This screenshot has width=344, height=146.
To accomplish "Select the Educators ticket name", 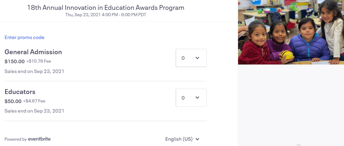I will click(x=20, y=92).
